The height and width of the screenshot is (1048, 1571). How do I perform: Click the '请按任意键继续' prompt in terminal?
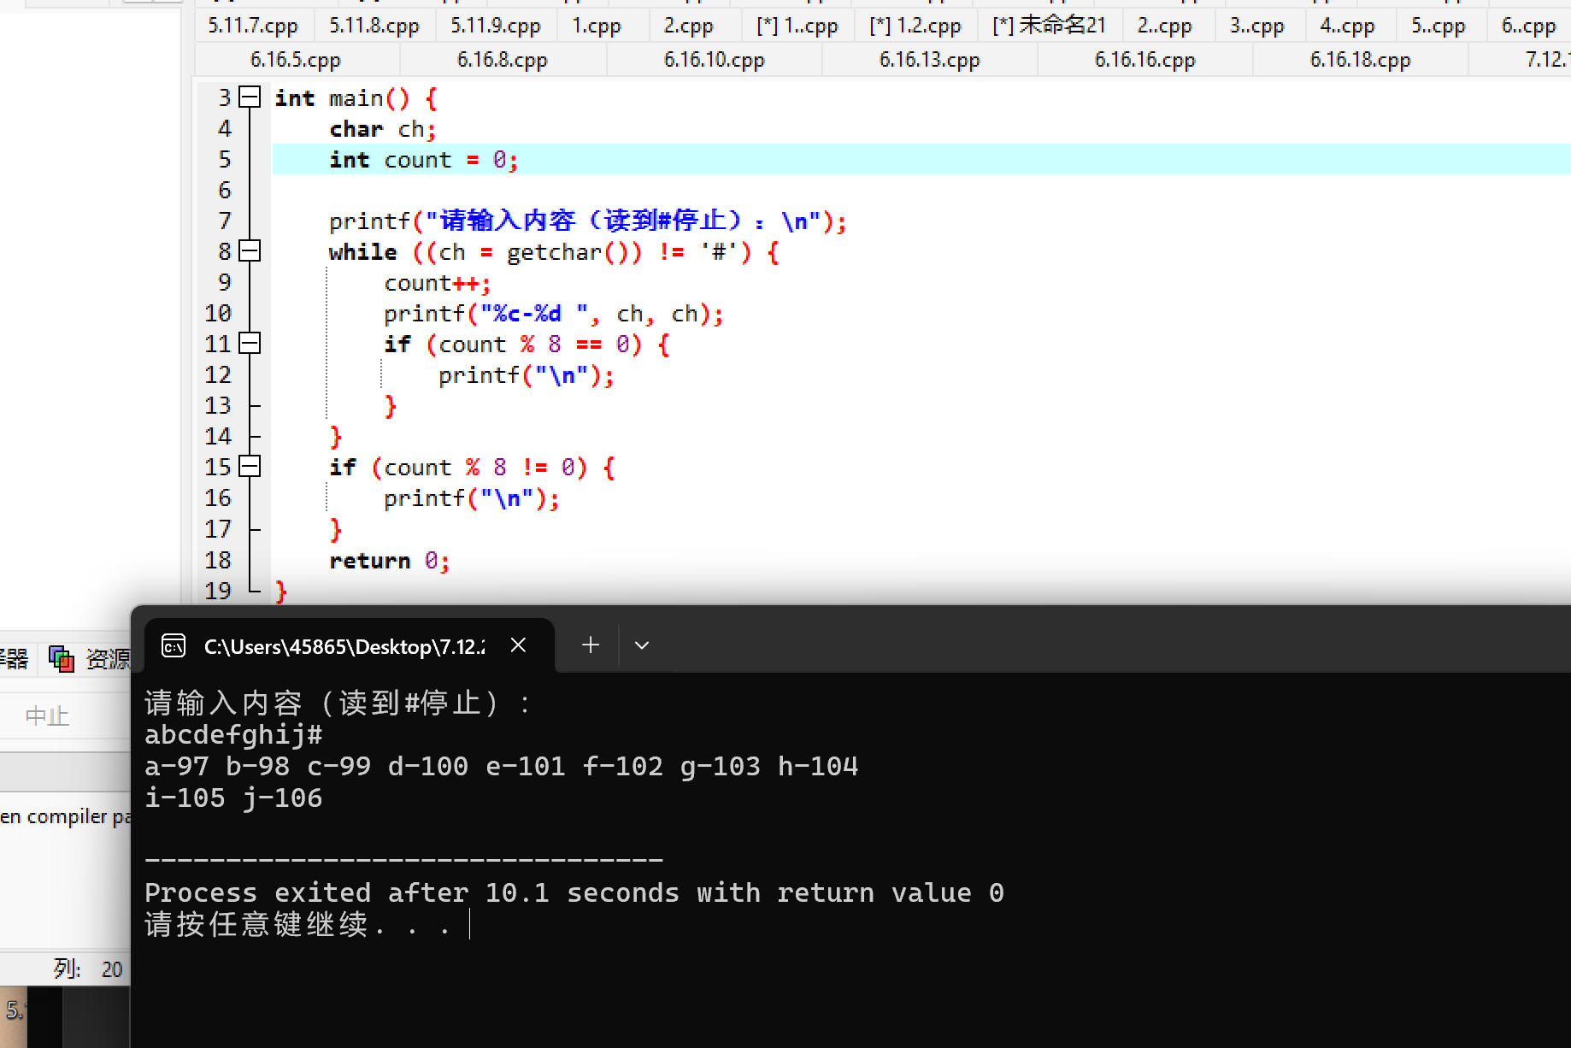coord(298,925)
